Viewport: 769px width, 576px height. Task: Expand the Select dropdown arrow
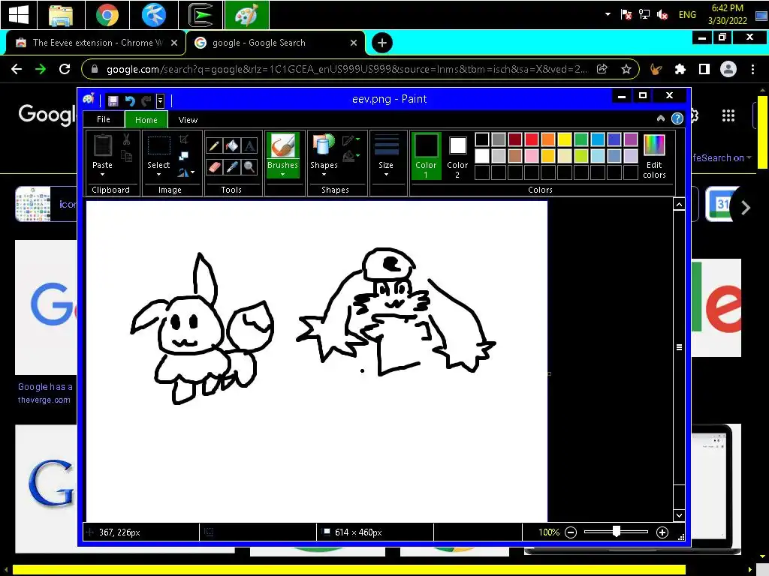[159, 174]
